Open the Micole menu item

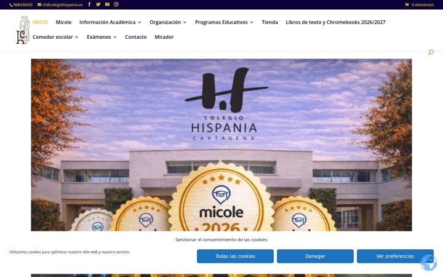click(63, 22)
